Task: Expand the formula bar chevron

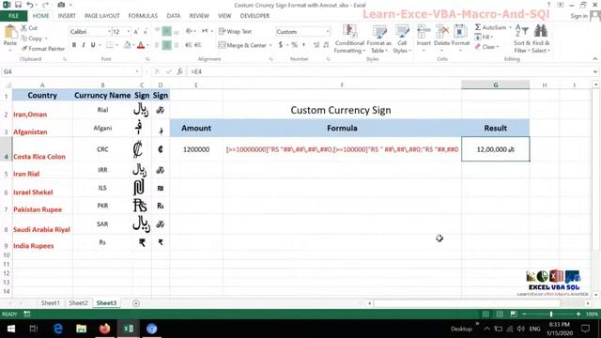Action: pyautogui.click(x=594, y=71)
